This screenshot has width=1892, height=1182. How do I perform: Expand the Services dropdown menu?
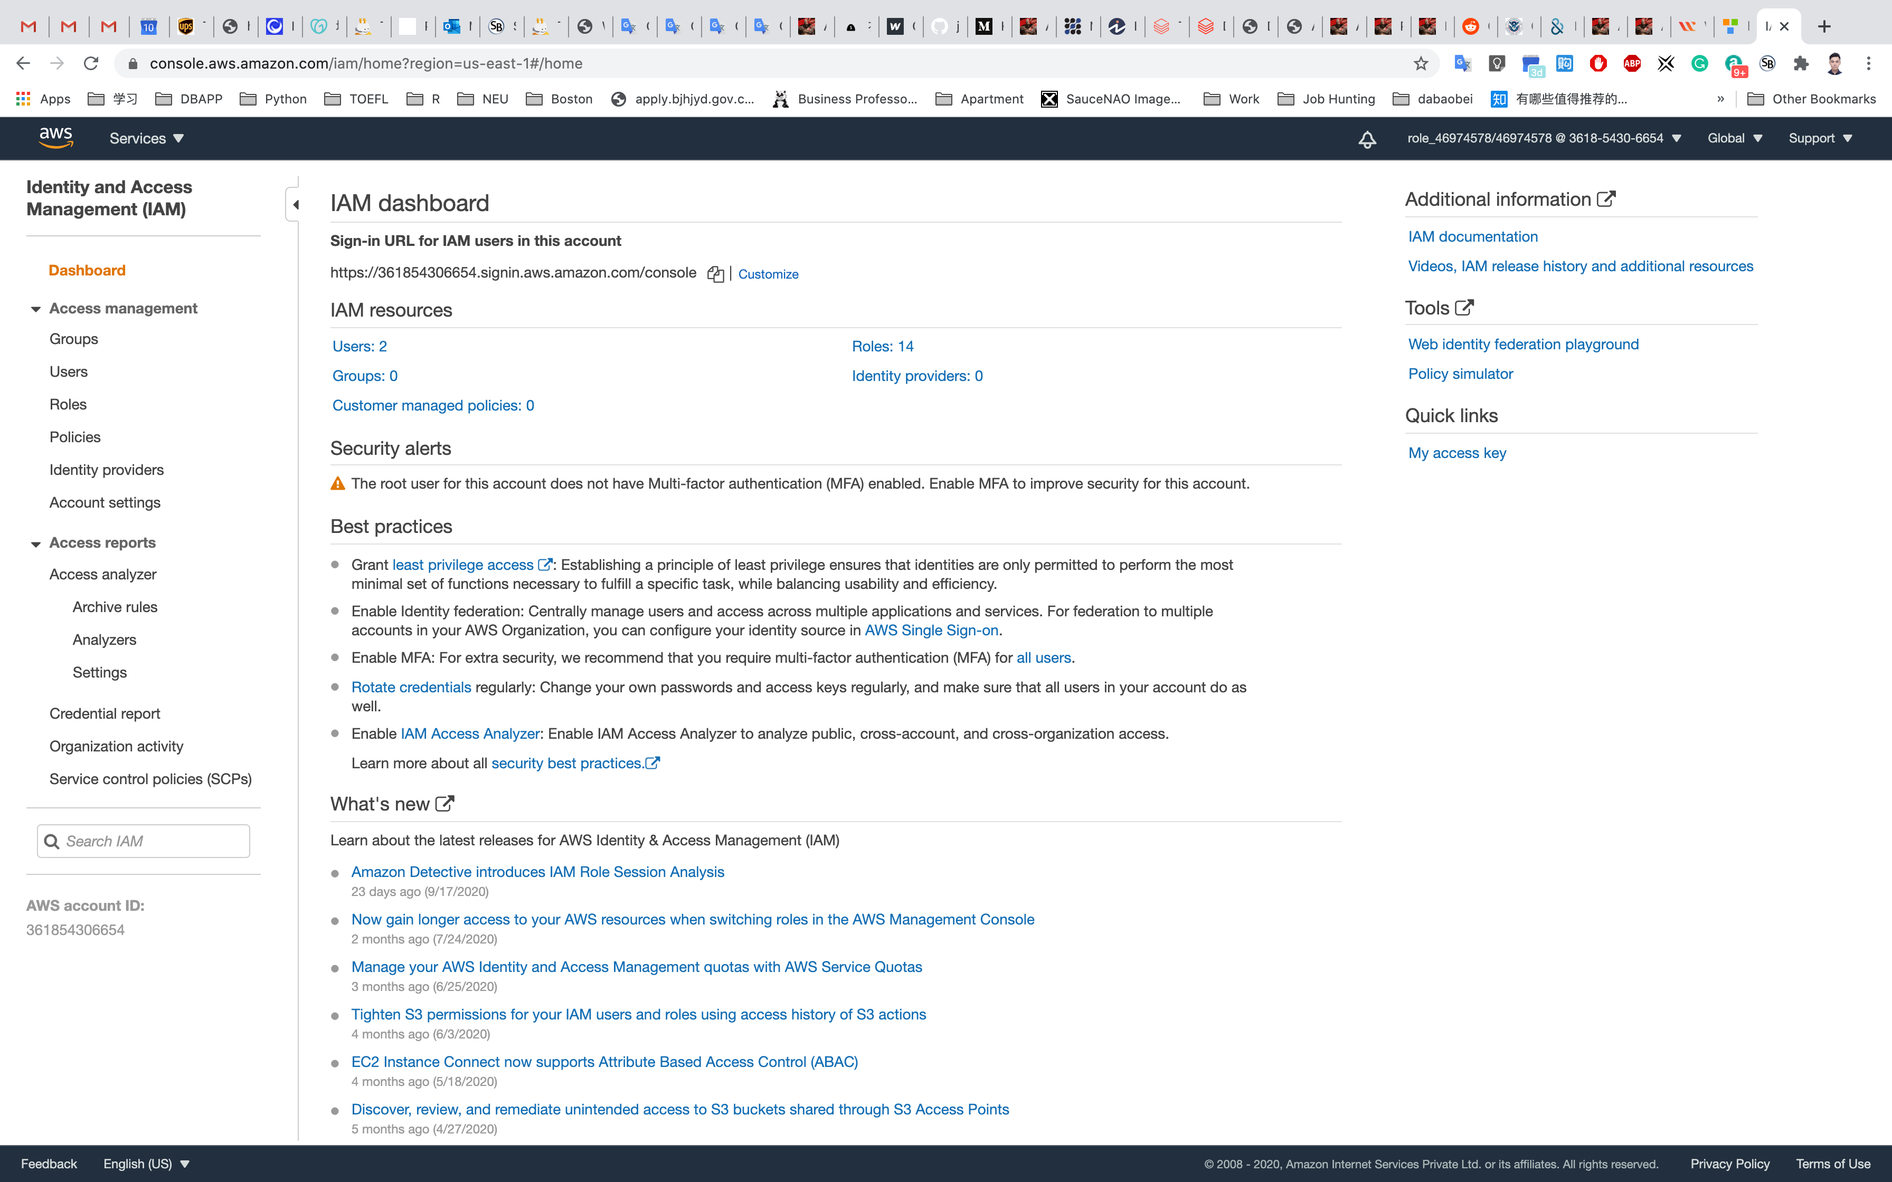click(146, 138)
